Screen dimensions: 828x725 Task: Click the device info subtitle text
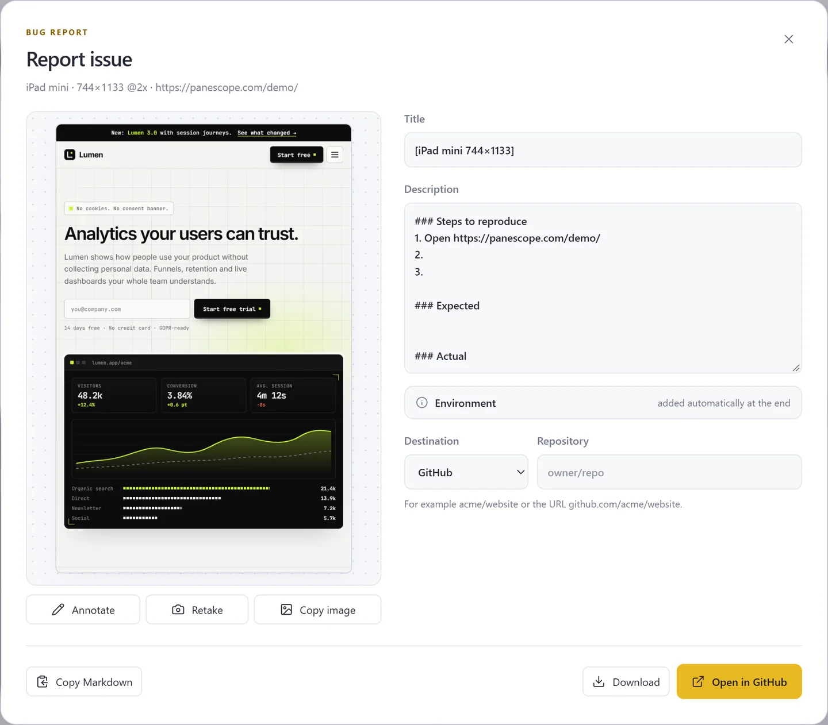point(162,87)
